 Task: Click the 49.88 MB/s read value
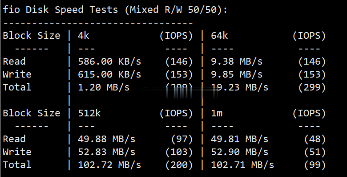[107, 139]
